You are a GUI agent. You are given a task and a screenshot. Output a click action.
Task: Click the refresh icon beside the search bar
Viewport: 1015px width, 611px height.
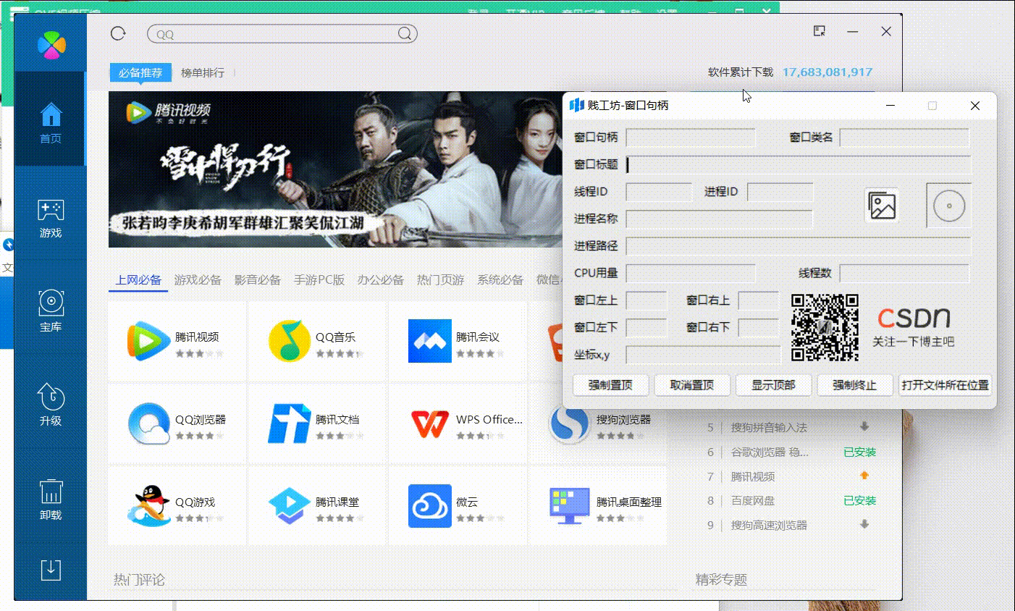tap(117, 33)
